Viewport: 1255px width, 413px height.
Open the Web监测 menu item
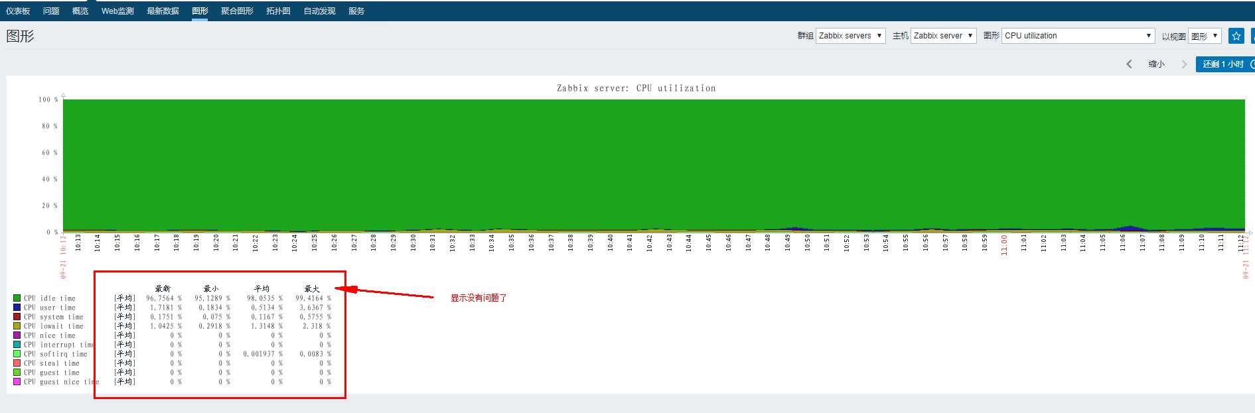117,11
